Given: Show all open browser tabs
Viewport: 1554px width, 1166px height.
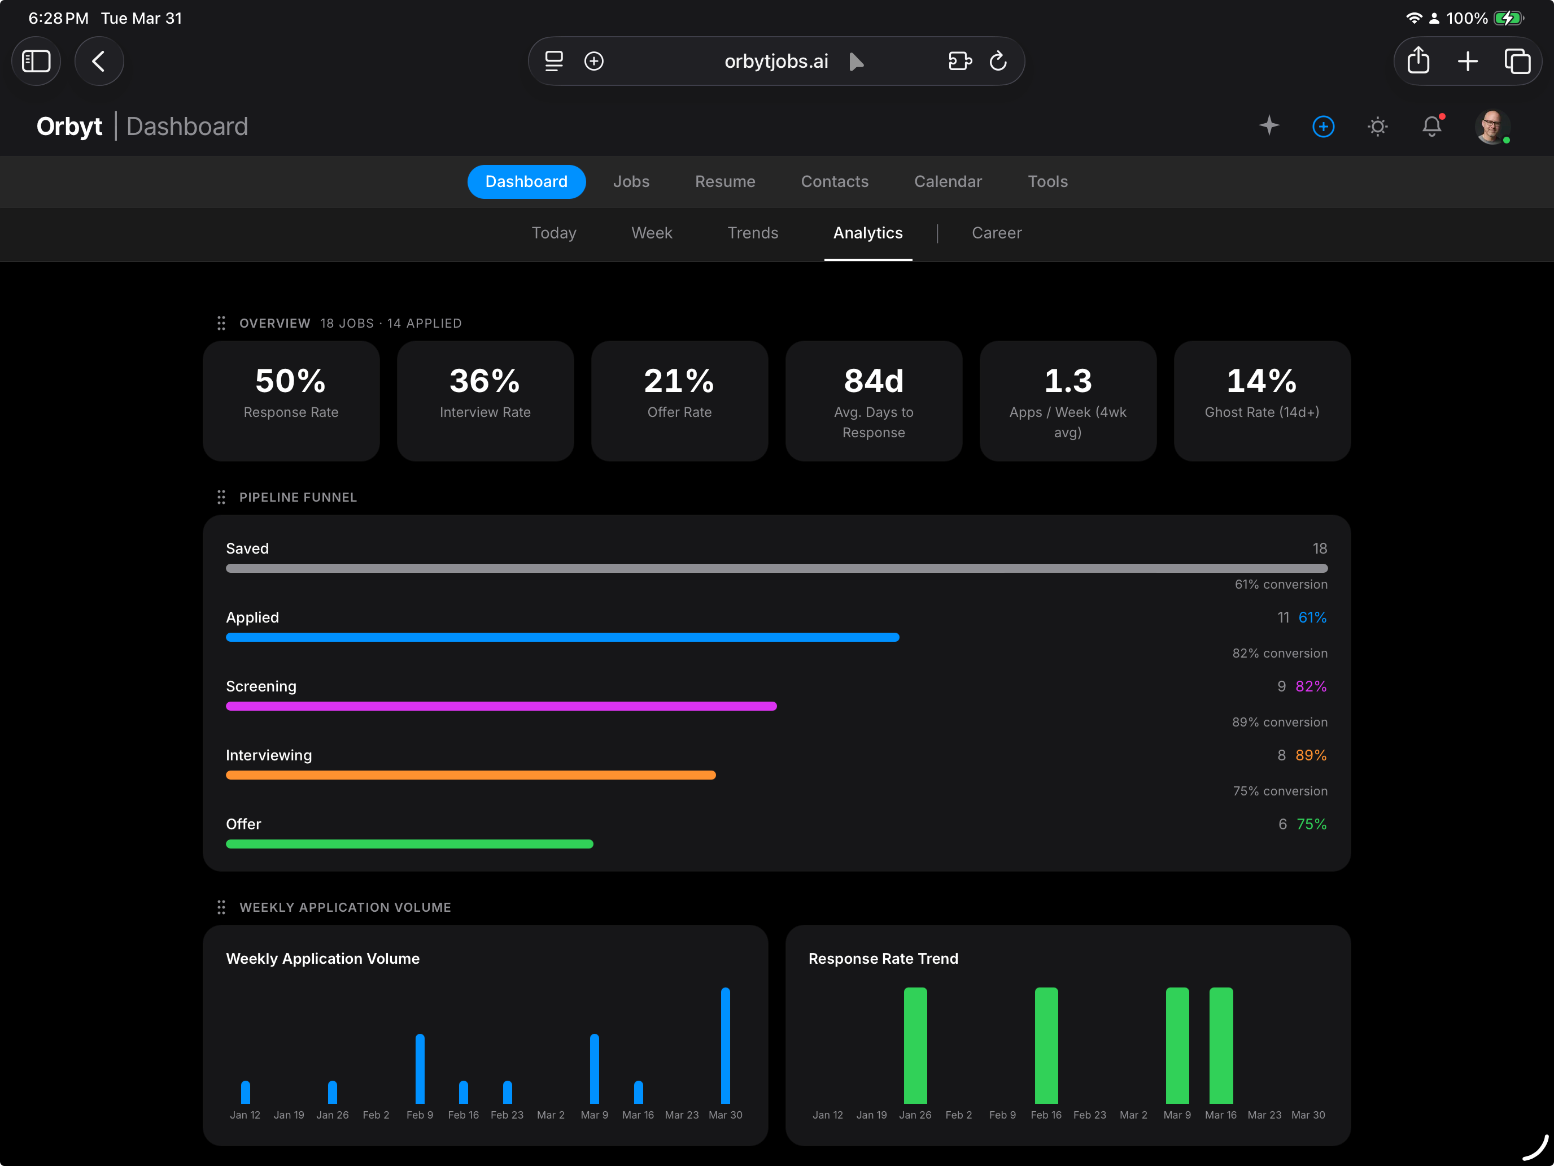Looking at the screenshot, I should (1519, 61).
